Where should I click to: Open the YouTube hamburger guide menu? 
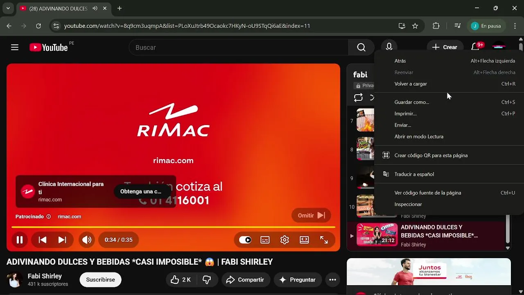coord(15,48)
